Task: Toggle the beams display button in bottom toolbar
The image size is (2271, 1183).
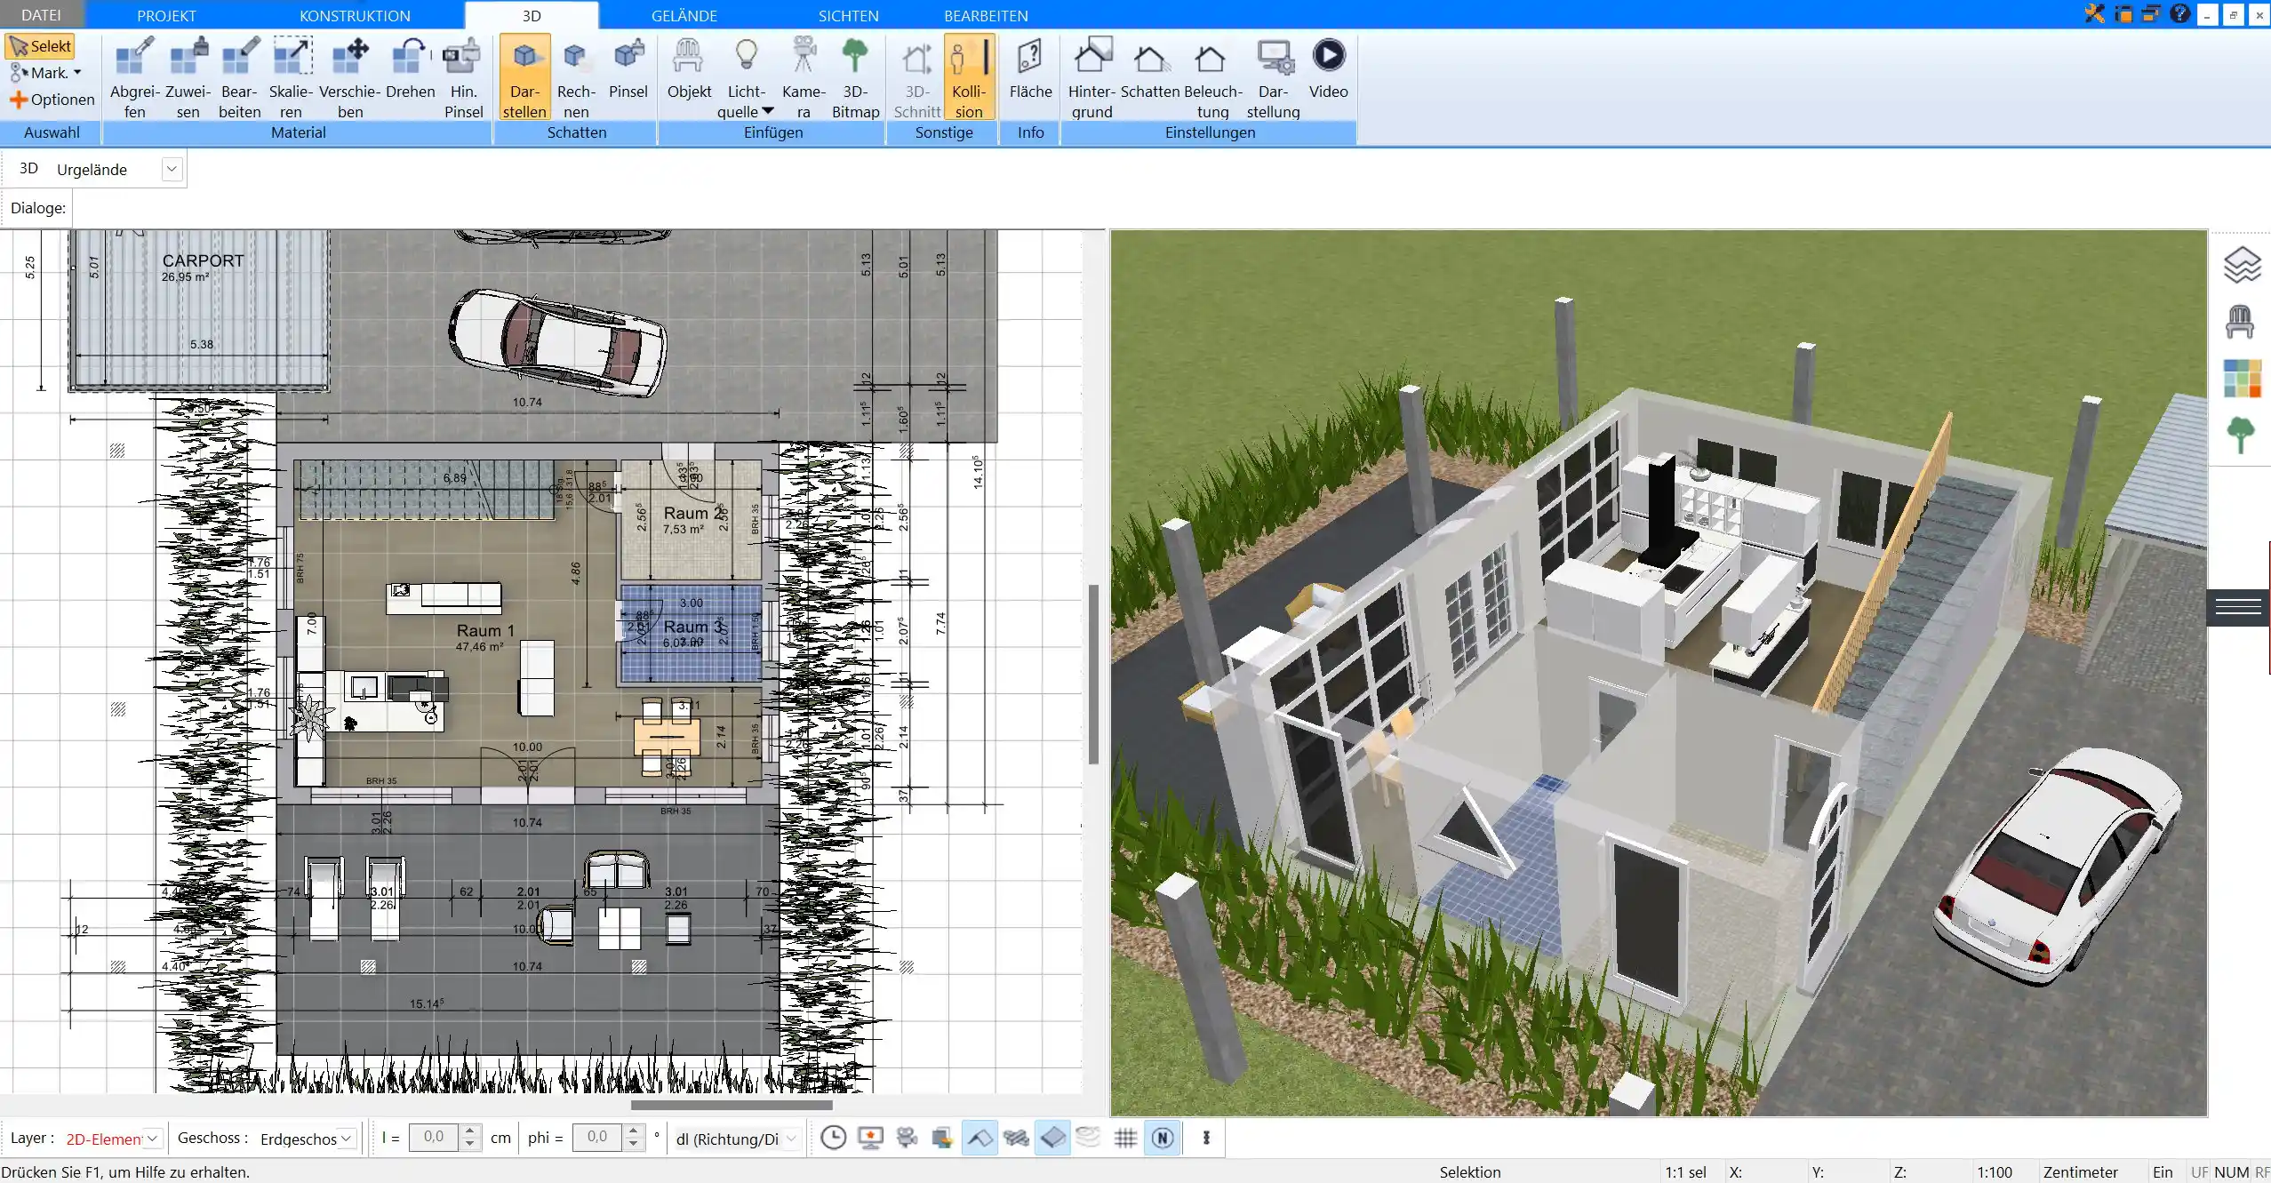Action: [x=1016, y=1138]
